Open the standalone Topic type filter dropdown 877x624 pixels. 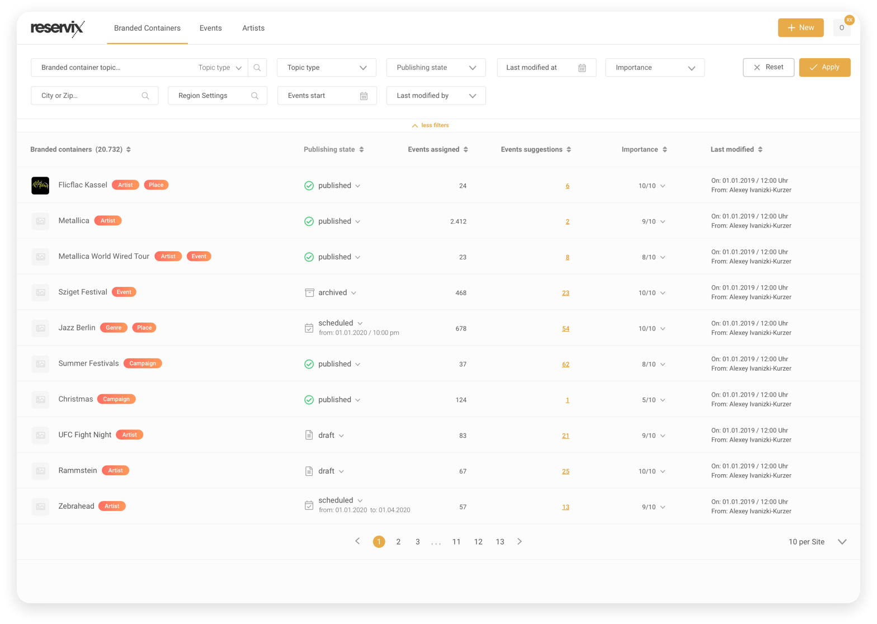click(327, 68)
